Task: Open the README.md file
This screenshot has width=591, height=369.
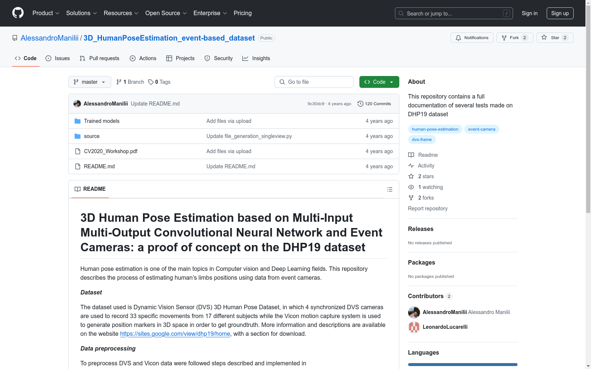Action: [x=99, y=166]
